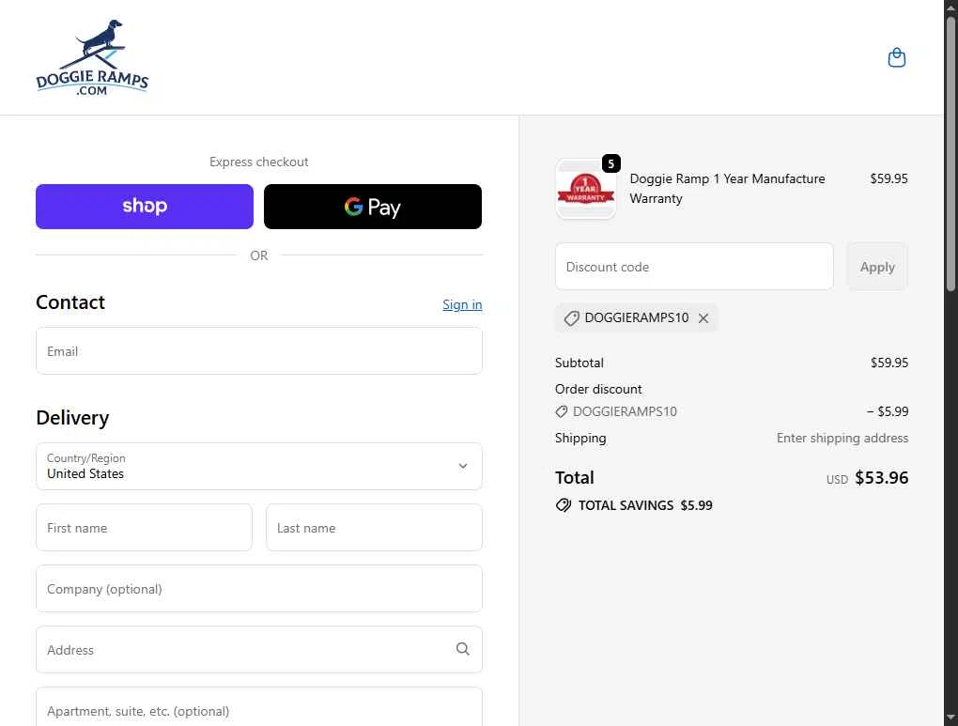Click the order discount '– $5.99' amount
The width and height of the screenshot is (958, 726).
(888, 411)
